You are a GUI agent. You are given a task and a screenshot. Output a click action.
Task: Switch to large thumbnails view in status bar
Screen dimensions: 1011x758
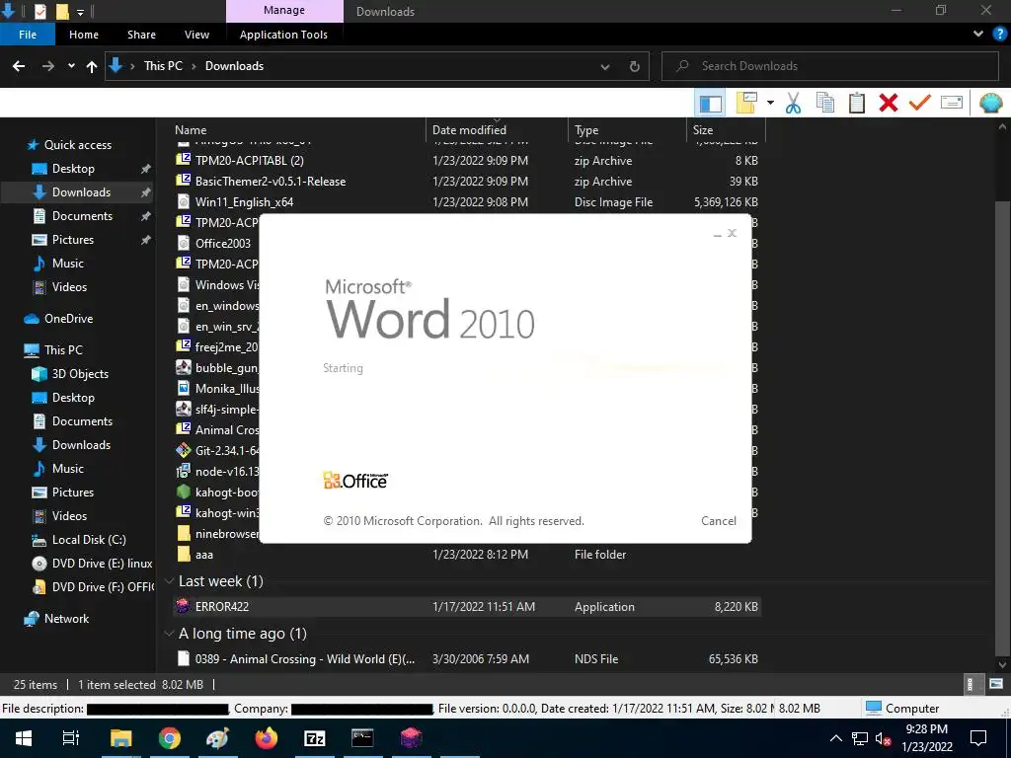(x=995, y=685)
